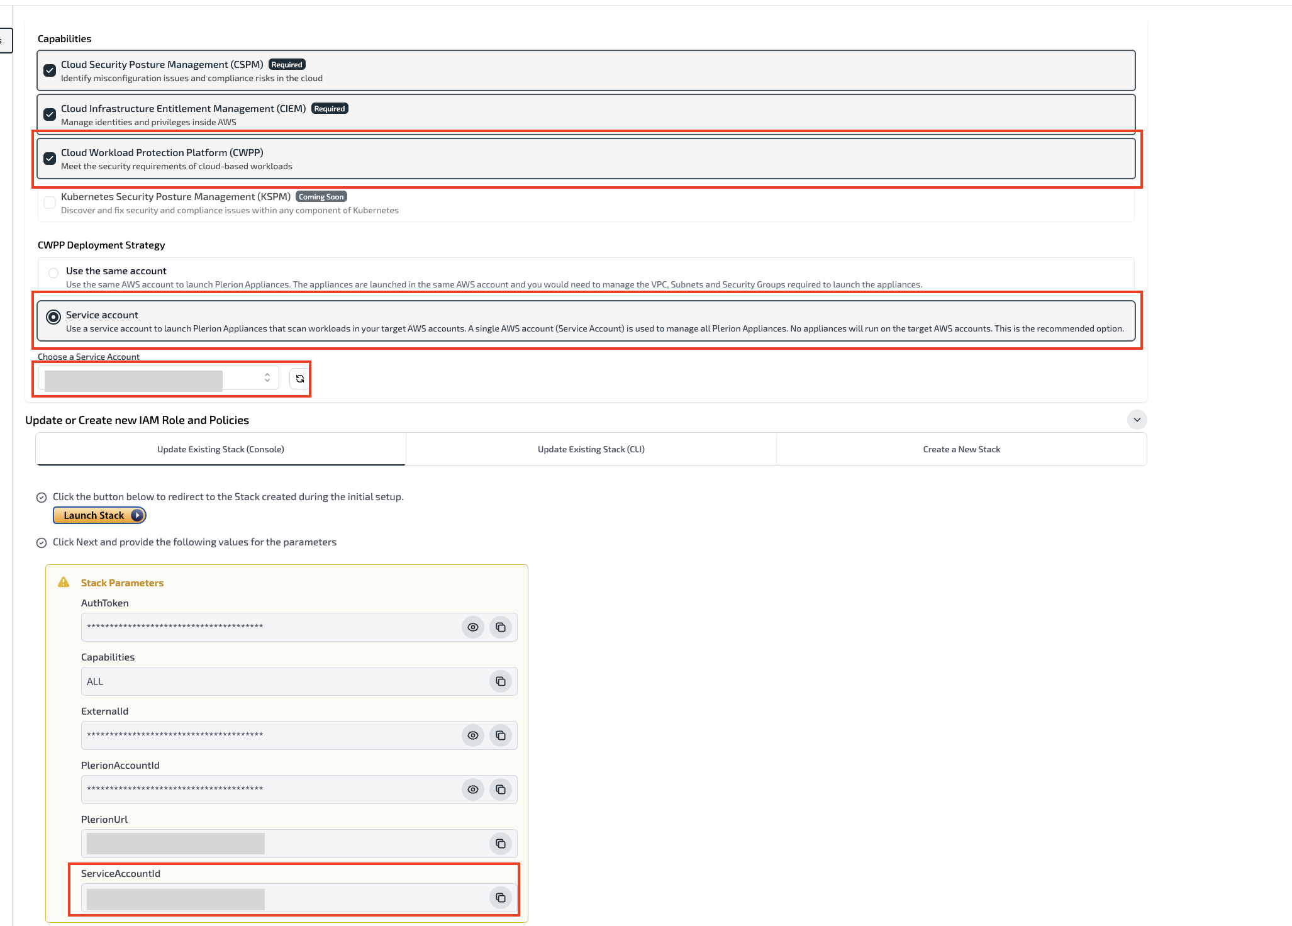1292x926 pixels.
Task: Switch to Update Existing Stack (CLI) tab
Action: point(591,449)
